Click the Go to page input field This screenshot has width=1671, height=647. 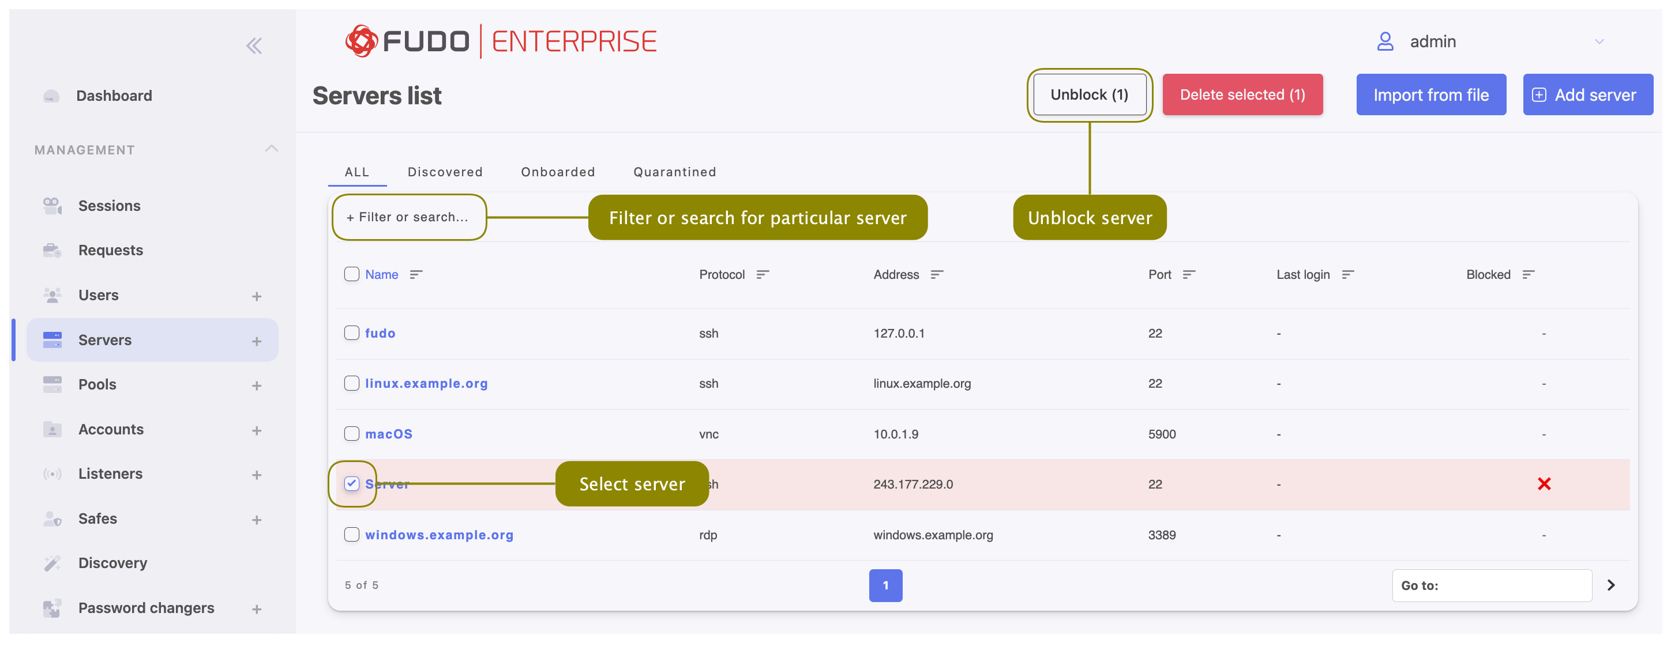[x=1492, y=585]
